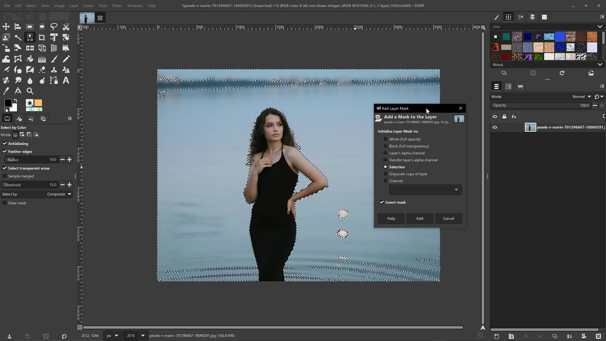Click the Add button to create the mask

point(419,218)
